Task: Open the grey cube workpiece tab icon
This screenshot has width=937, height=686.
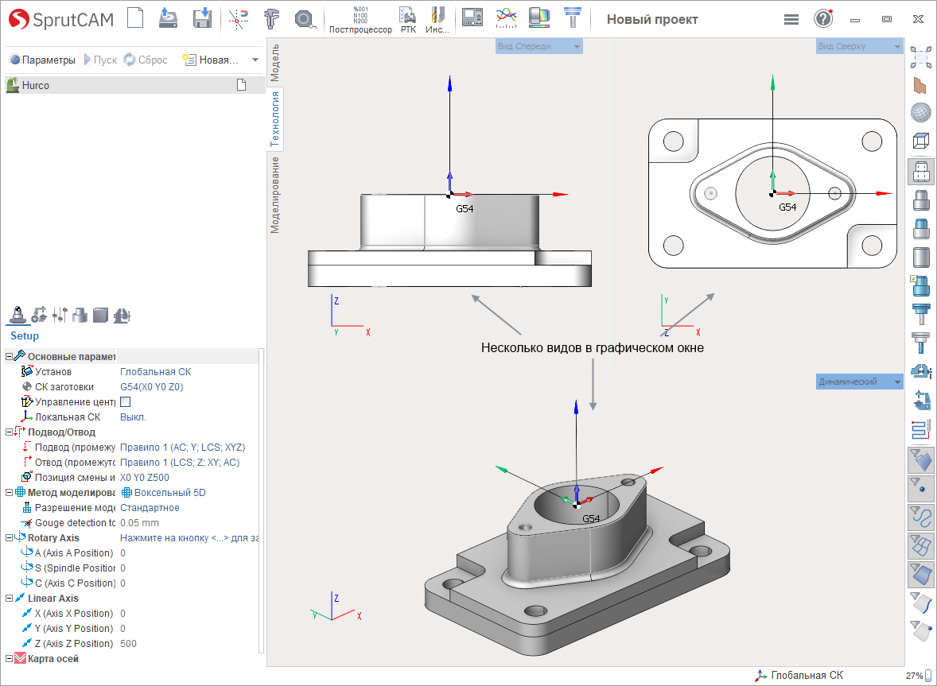Action: (x=100, y=315)
